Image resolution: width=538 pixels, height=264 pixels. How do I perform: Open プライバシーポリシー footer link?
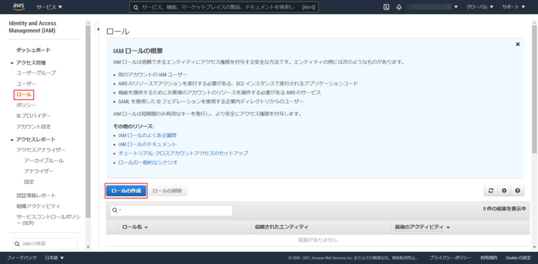coord(450,258)
